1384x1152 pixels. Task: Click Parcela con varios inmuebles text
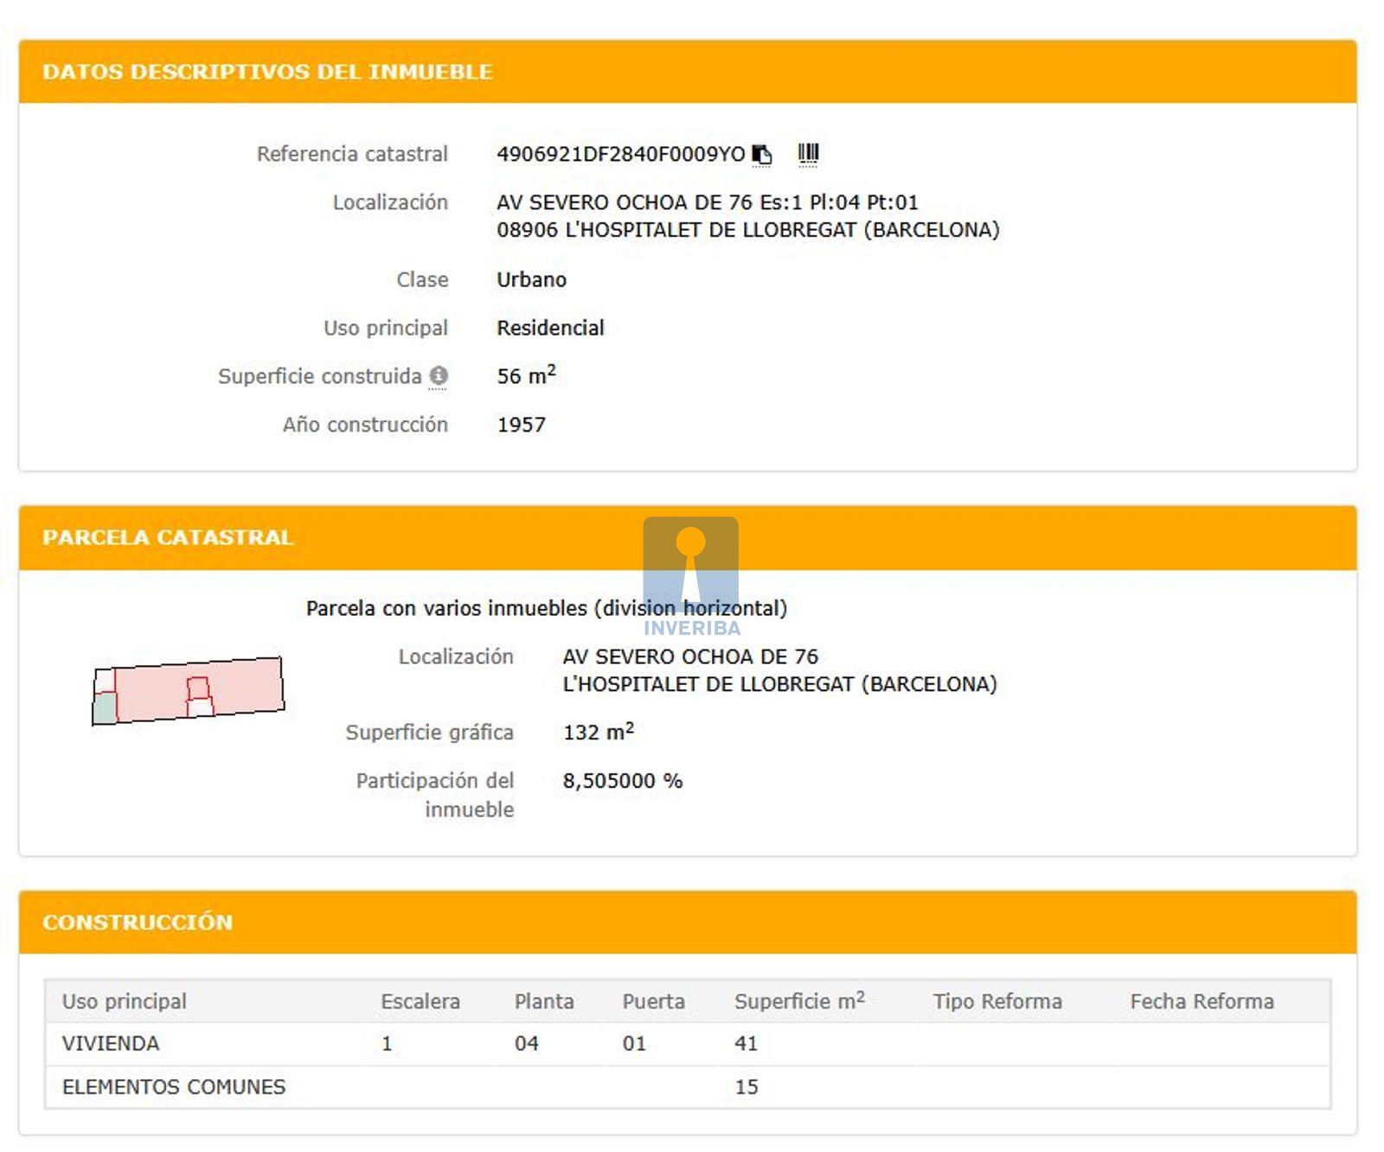pyautogui.click(x=547, y=608)
